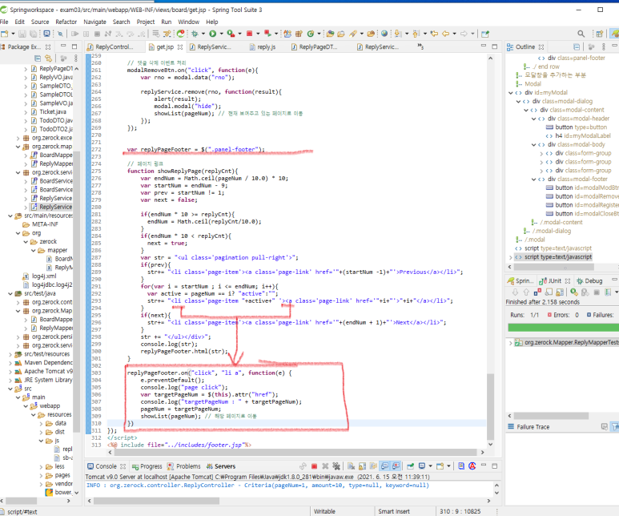
Task: Click the Run Last Tool coverage icon
Action: 231,34
